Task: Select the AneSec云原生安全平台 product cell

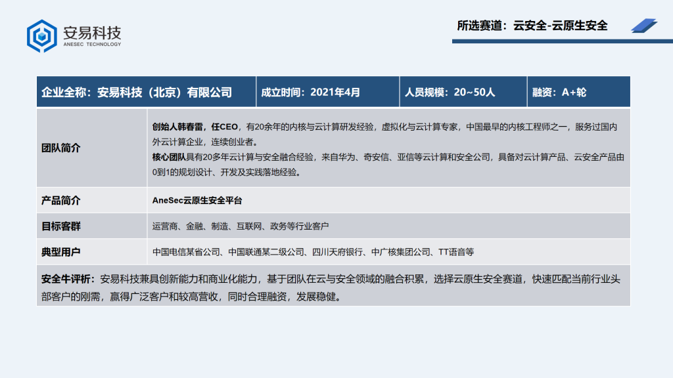Action: (389, 200)
